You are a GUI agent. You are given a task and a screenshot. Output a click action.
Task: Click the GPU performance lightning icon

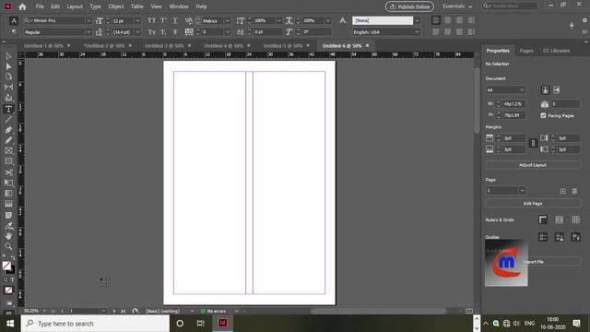(572, 26)
